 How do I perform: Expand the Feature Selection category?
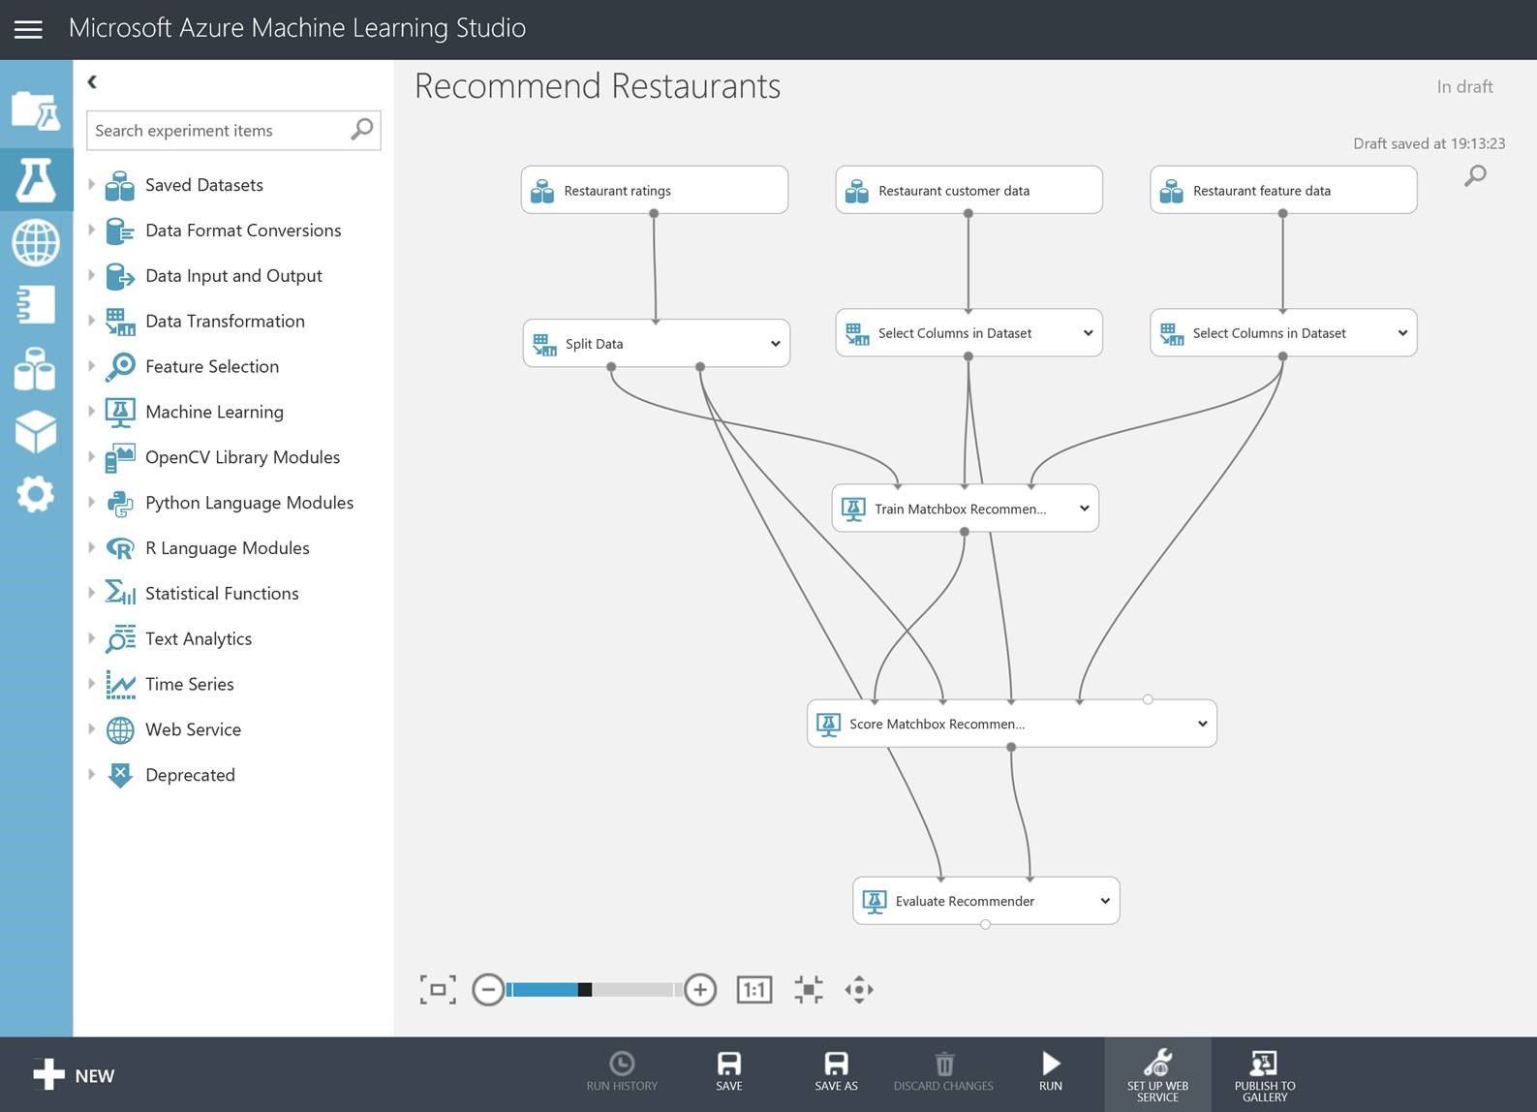pyautogui.click(x=91, y=366)
